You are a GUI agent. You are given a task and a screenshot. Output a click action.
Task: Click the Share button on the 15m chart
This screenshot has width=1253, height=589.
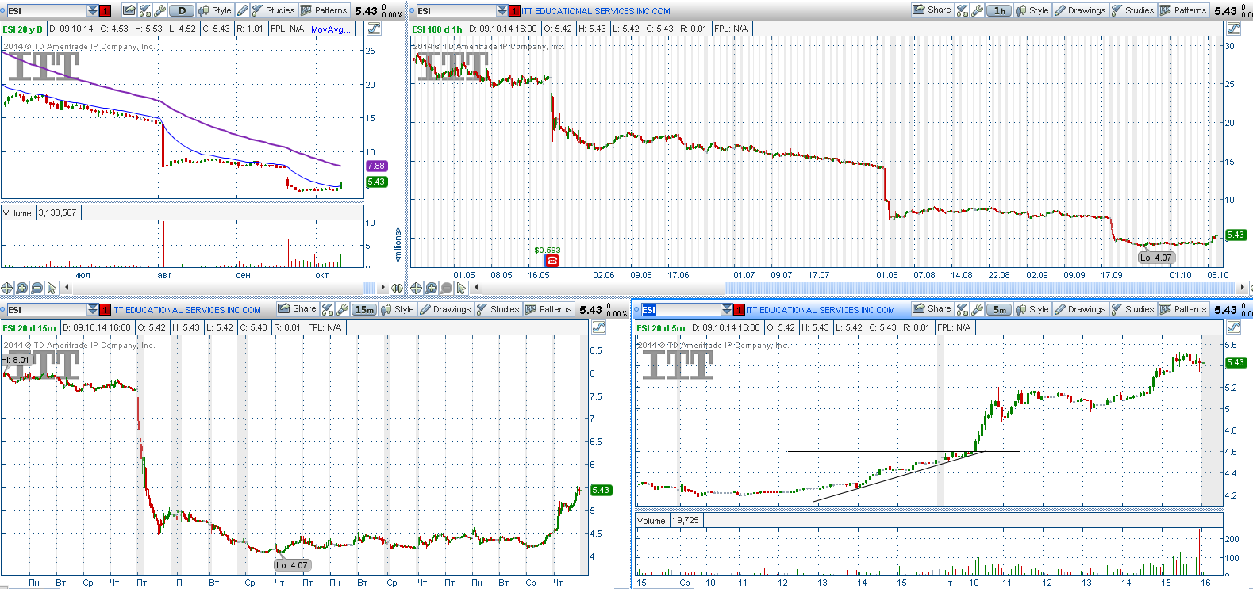click(x=297, y=309)
